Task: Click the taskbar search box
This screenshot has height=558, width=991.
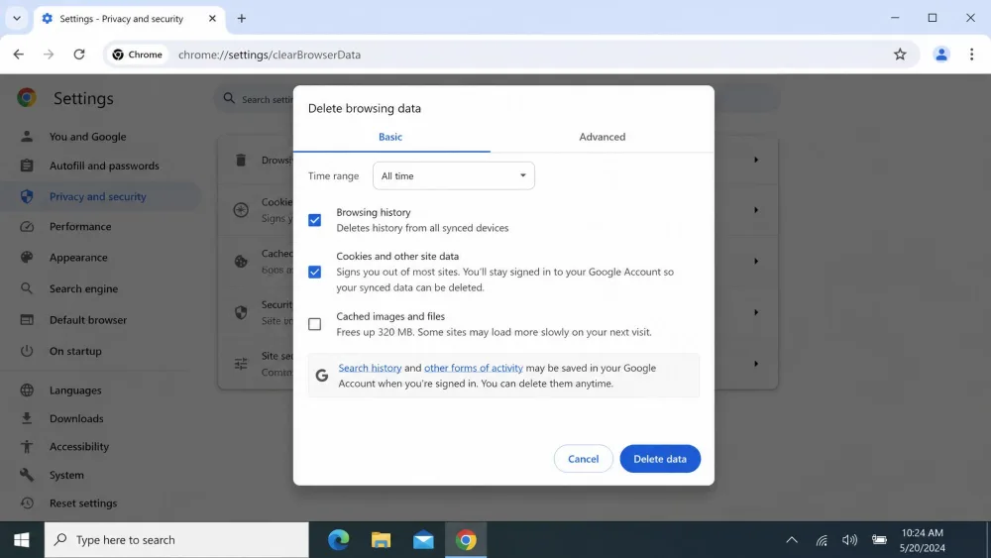Action: pyautogui.click(x=176, y=540)
